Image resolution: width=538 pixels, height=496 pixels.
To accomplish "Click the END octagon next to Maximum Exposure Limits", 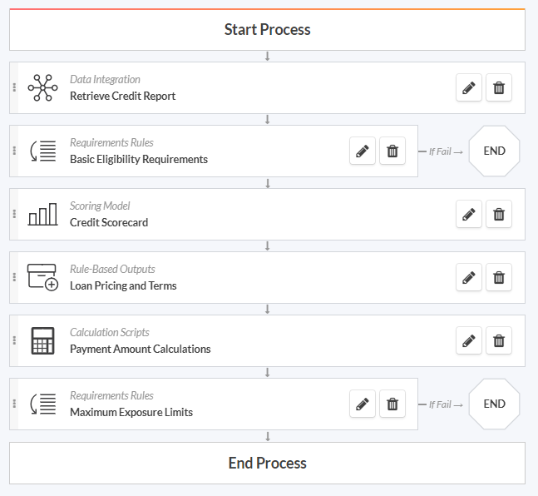I will [x=494, y=404].
